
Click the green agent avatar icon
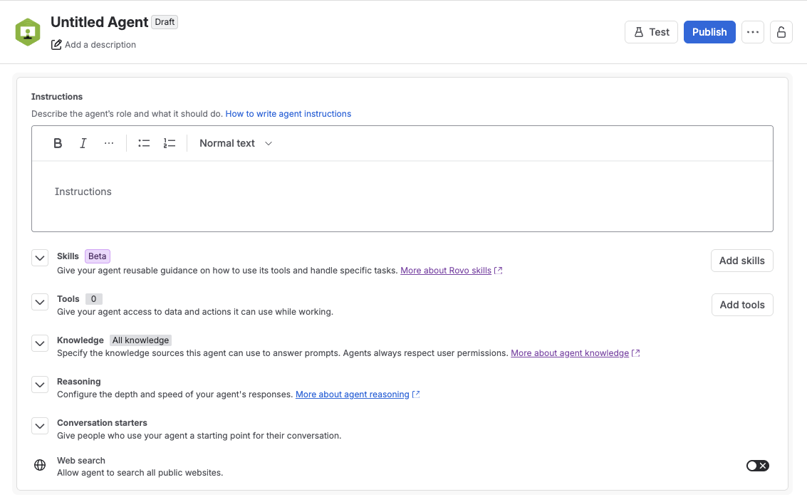(x=28, y=33)
